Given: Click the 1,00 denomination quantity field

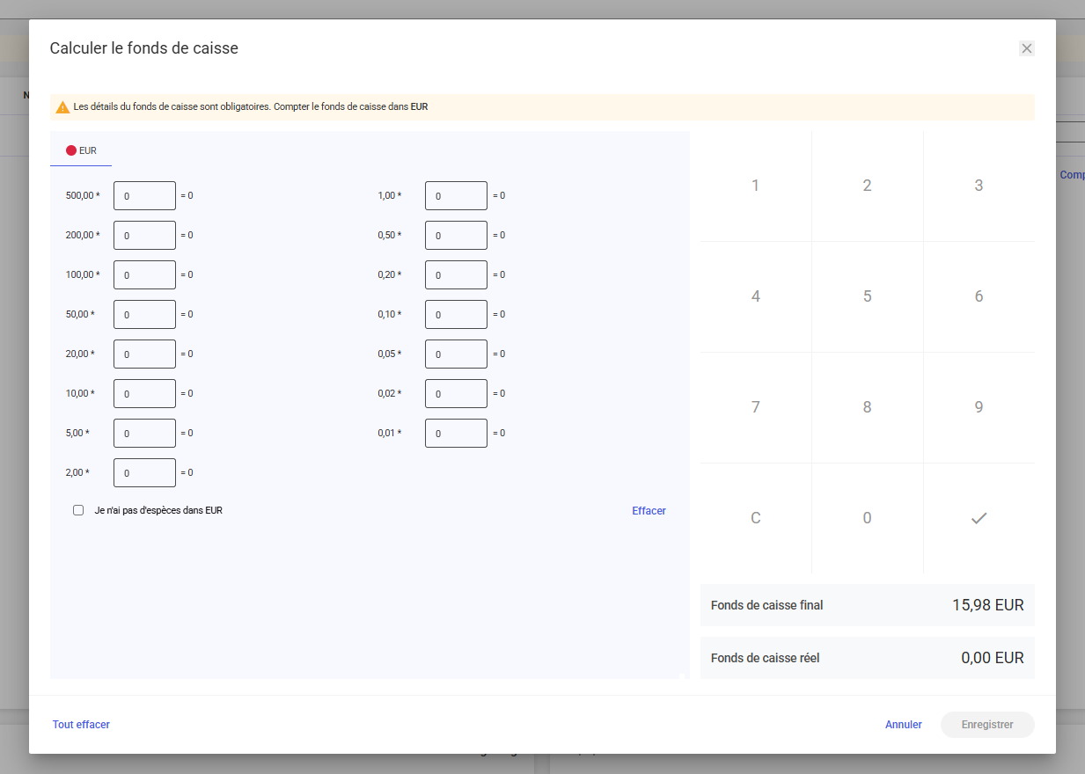Looking at the screenshot, I should coord(456,195).
